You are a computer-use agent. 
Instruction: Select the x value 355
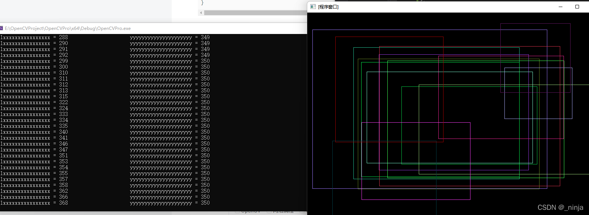click(64, 173)
